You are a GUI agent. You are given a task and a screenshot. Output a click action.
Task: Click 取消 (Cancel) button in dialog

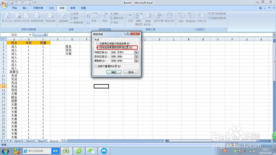pos(131,72)
